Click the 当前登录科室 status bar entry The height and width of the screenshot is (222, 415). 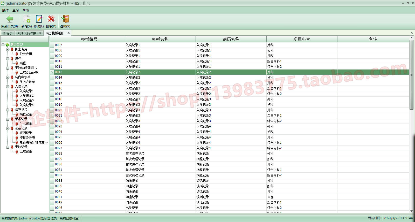(x=70, y=218)
